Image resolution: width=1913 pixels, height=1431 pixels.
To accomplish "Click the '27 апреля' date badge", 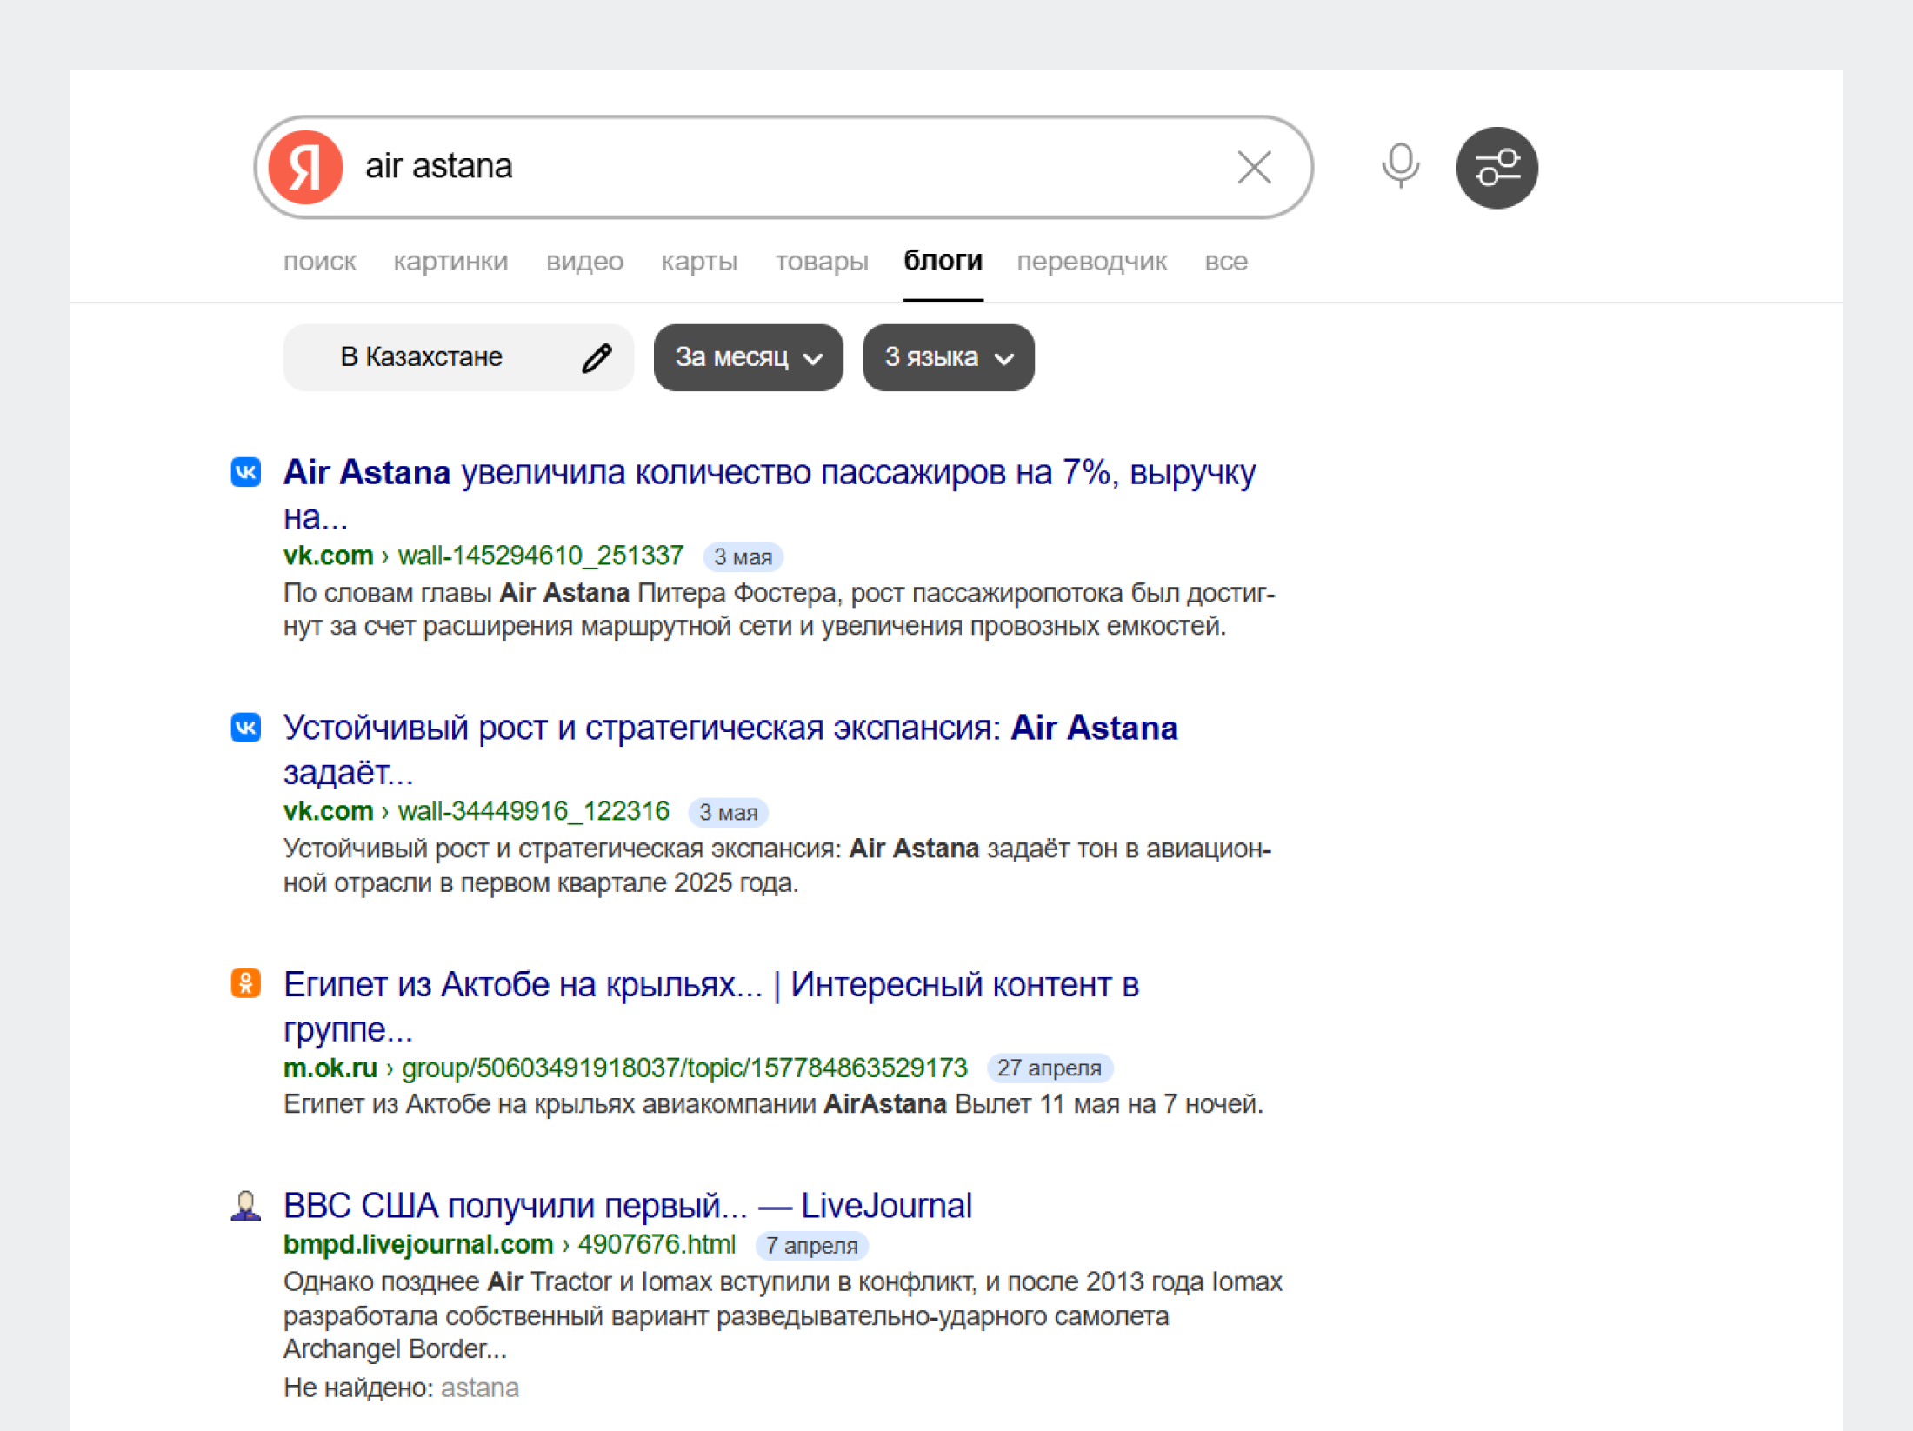I will [x=1050, y=1068].
